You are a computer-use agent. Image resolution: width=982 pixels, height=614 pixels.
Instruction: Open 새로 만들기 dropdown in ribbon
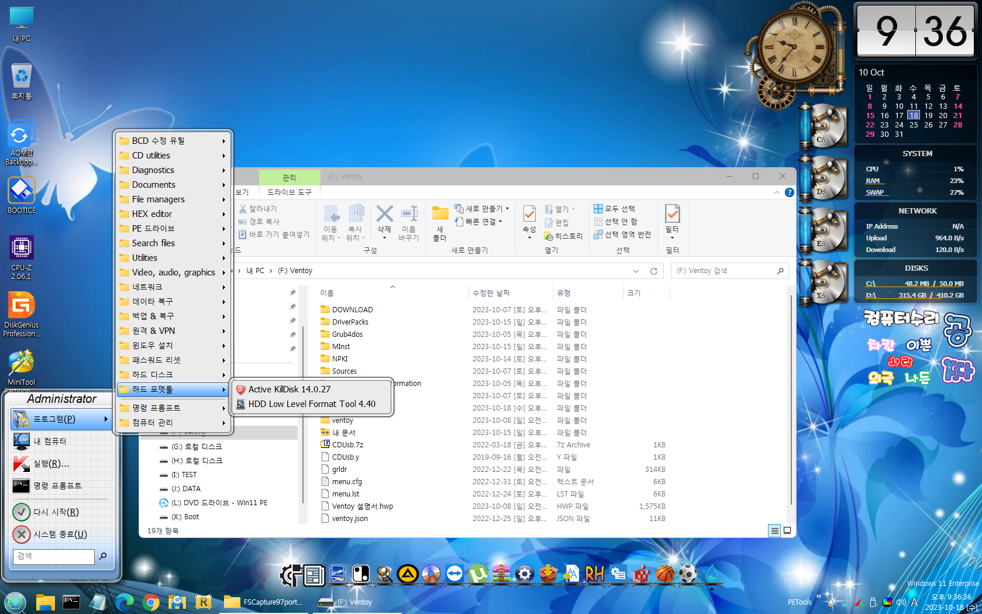[482, 209]
